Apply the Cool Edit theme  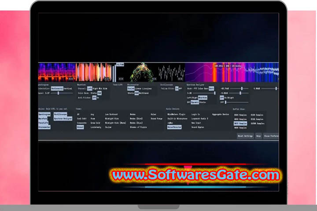[x=82, y=119]
